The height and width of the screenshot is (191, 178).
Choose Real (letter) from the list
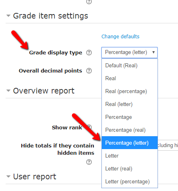129,104
